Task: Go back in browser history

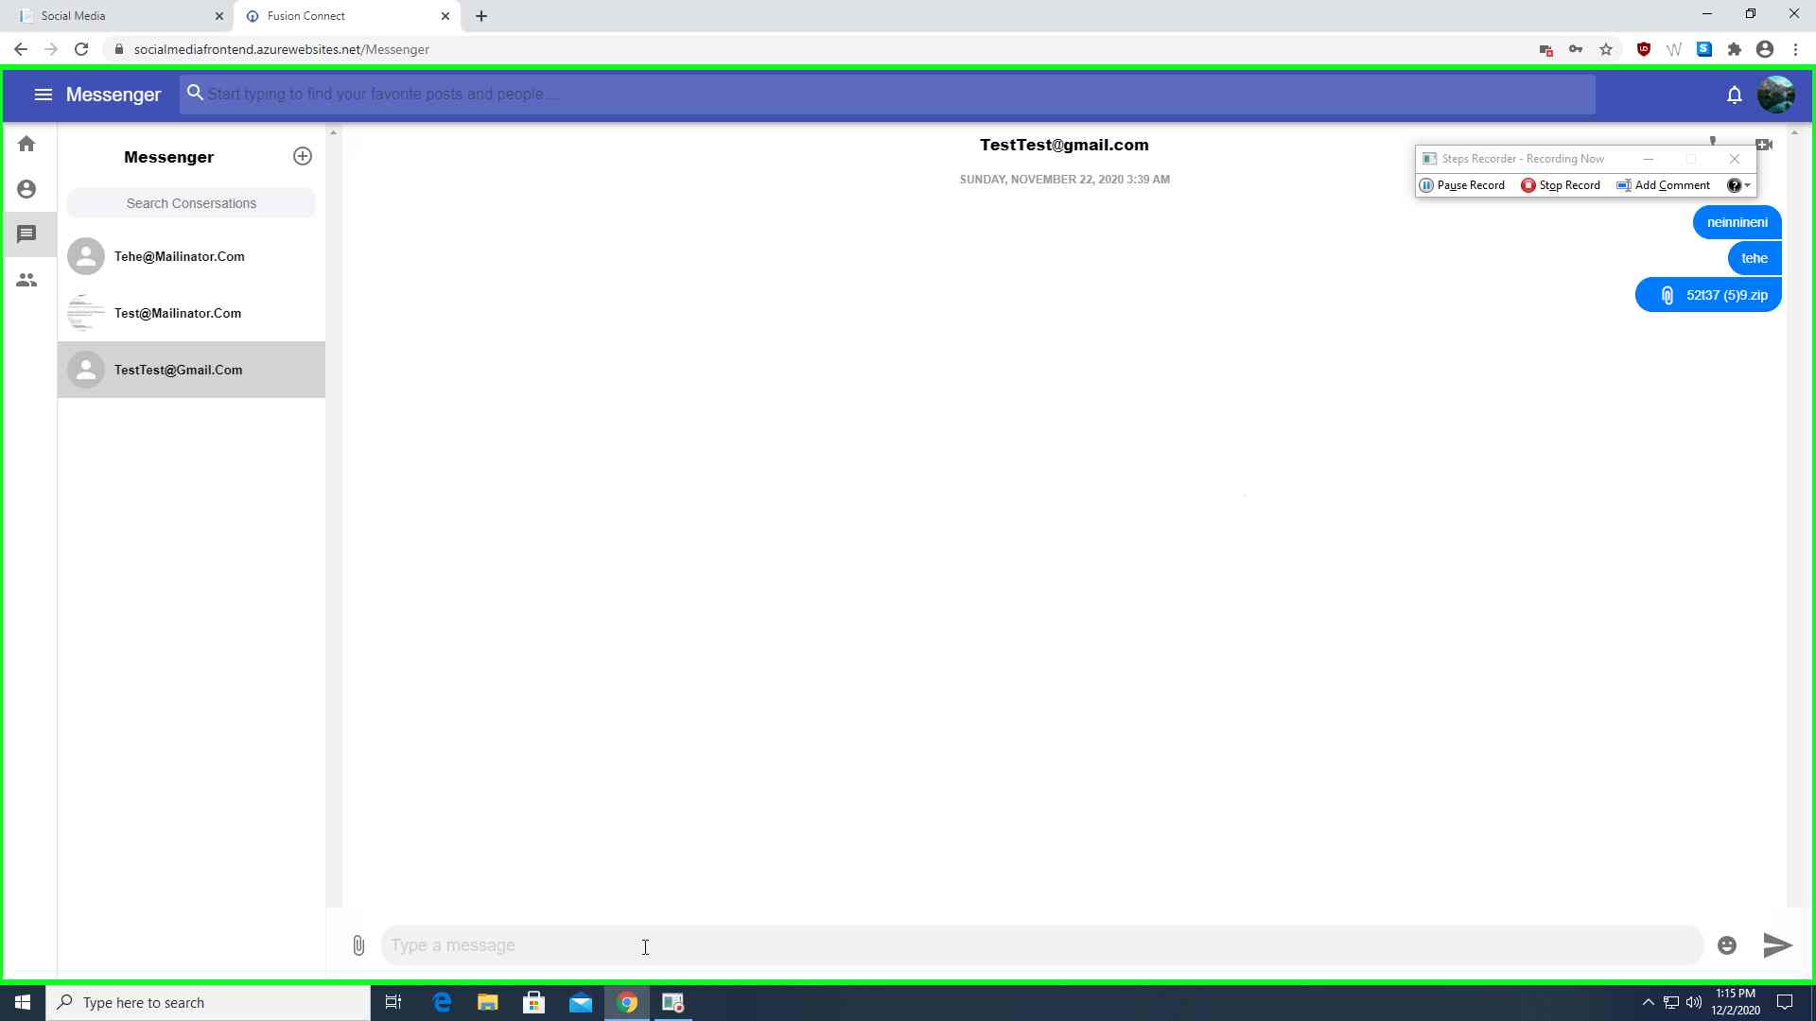Action: 21,49
